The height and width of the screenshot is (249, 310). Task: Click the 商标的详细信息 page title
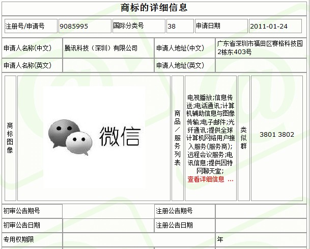click(x=154, y=8)
